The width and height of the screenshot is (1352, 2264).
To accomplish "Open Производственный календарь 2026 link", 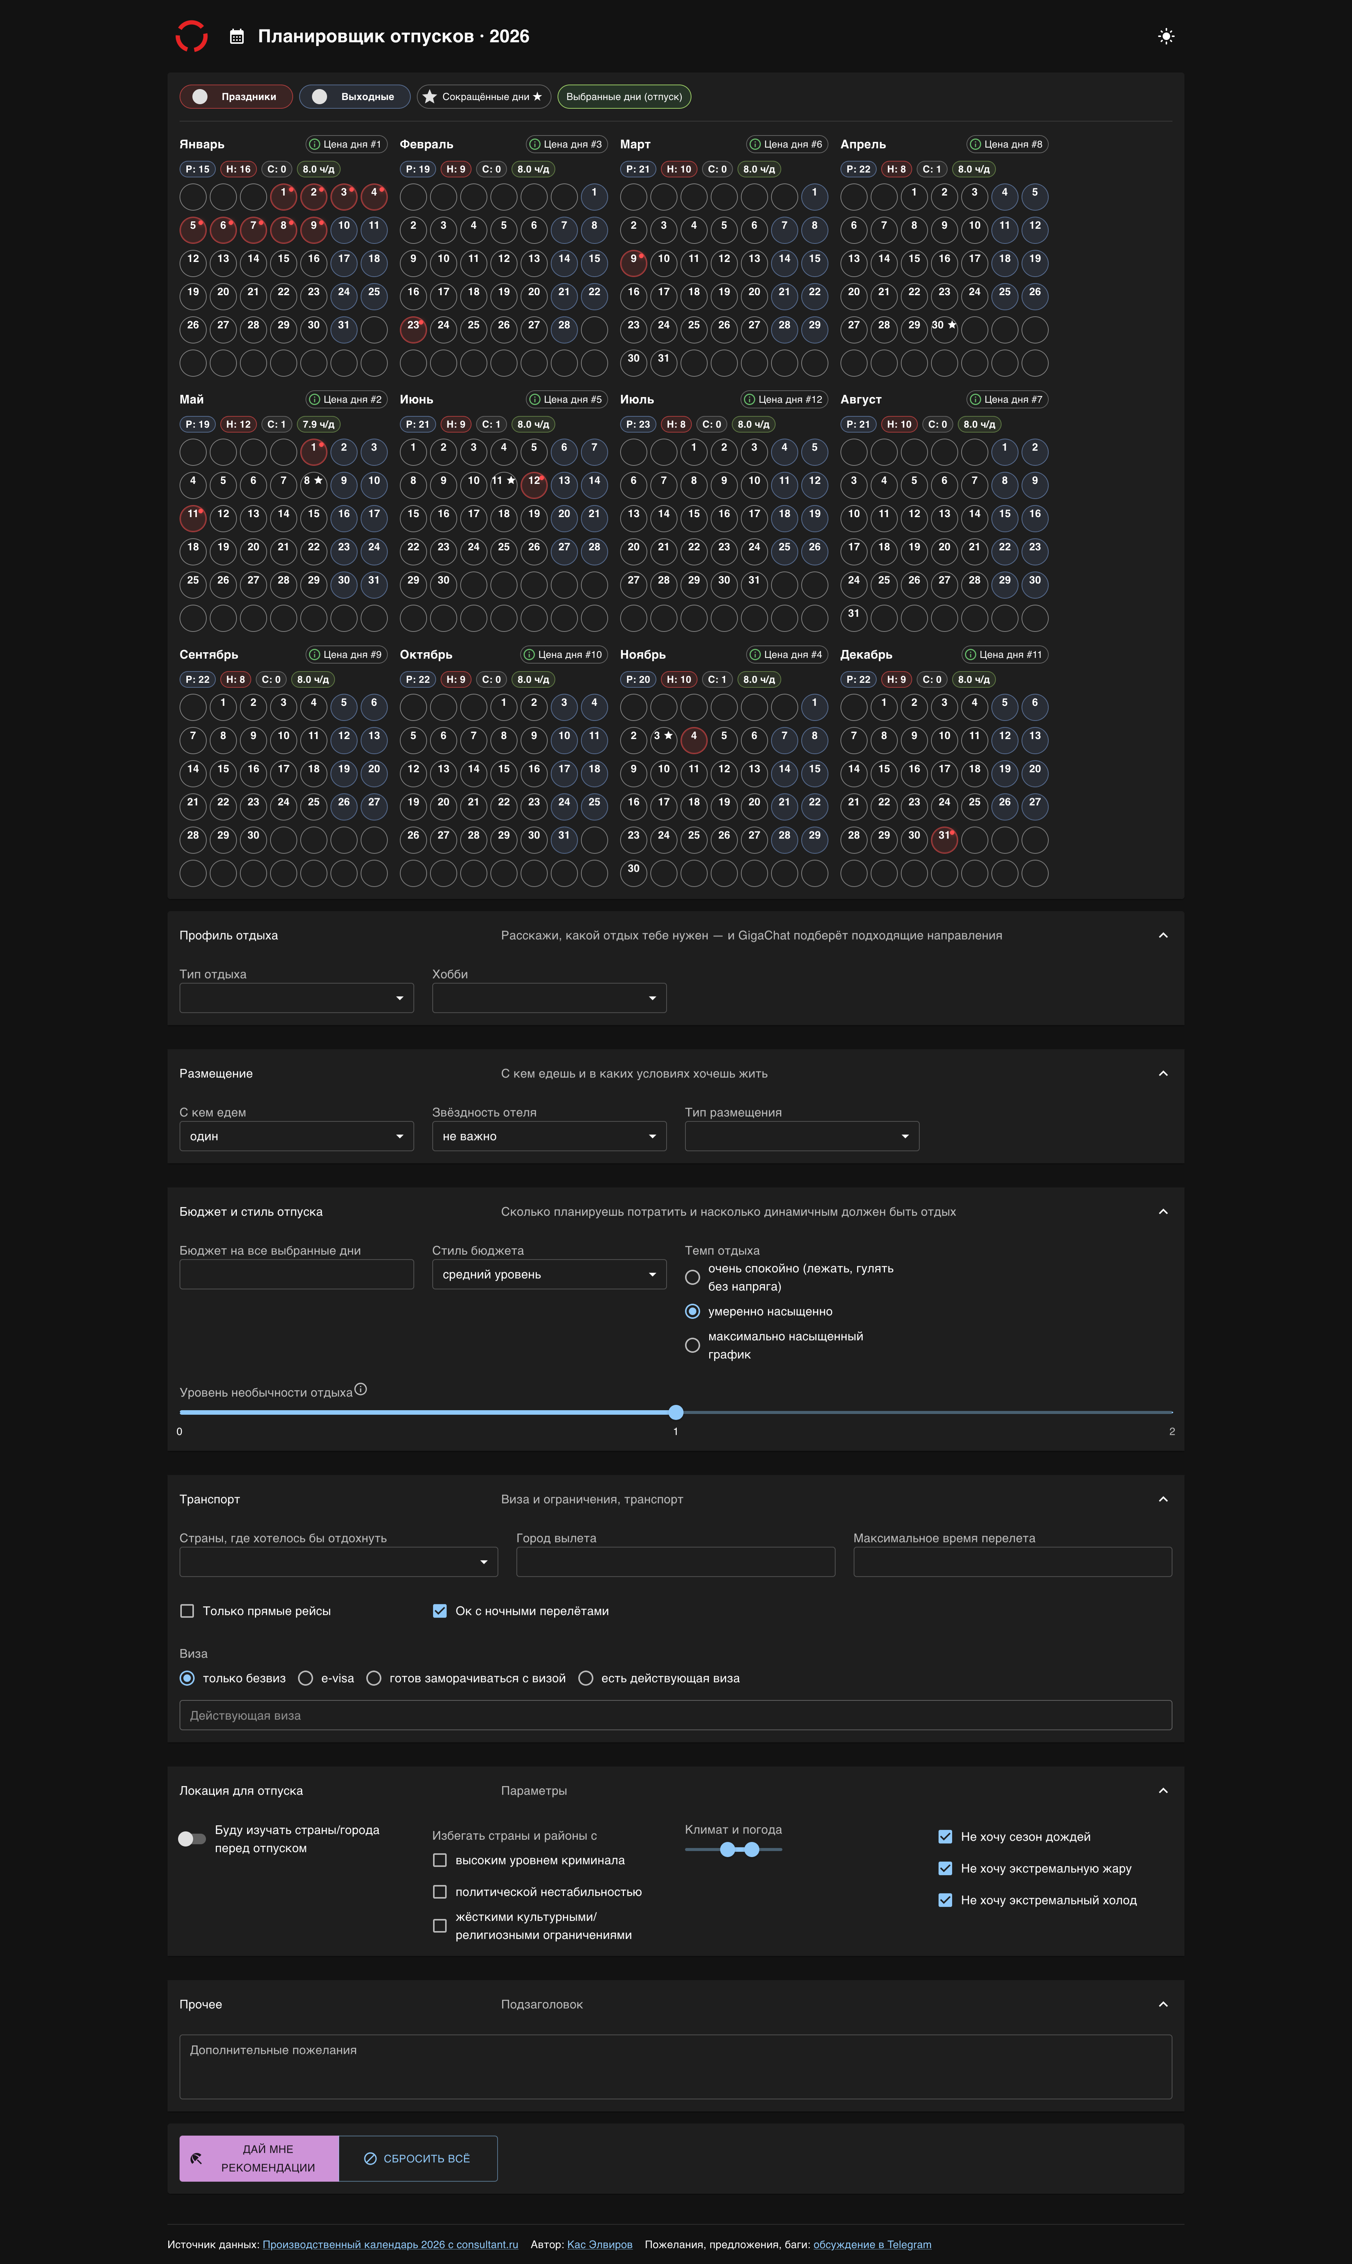I will click(x=390, y=2244).
